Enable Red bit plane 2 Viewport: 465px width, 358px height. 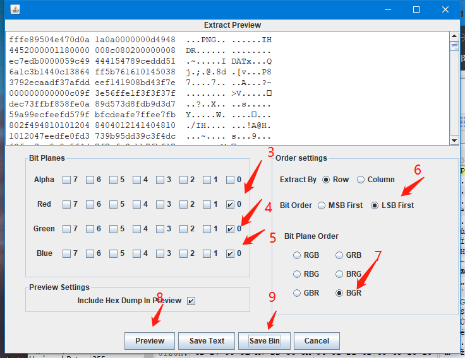pyautogui.click(x=184, y=204)
